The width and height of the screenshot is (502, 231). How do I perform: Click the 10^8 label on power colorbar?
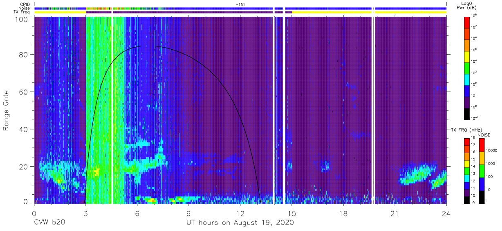pyautogui.click(x=473, y=15)
